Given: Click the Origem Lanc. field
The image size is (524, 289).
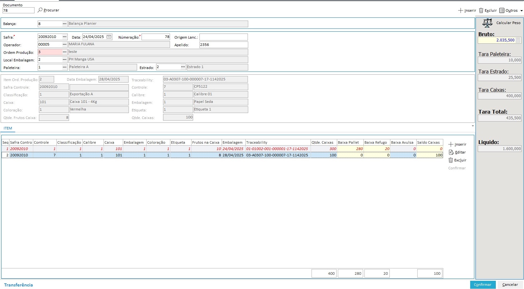Looking at the screenshot, I should point(224,37).
